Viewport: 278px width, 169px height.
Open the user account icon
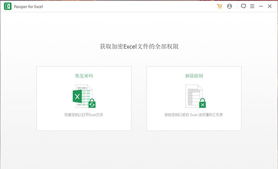(x=229, y=6)
